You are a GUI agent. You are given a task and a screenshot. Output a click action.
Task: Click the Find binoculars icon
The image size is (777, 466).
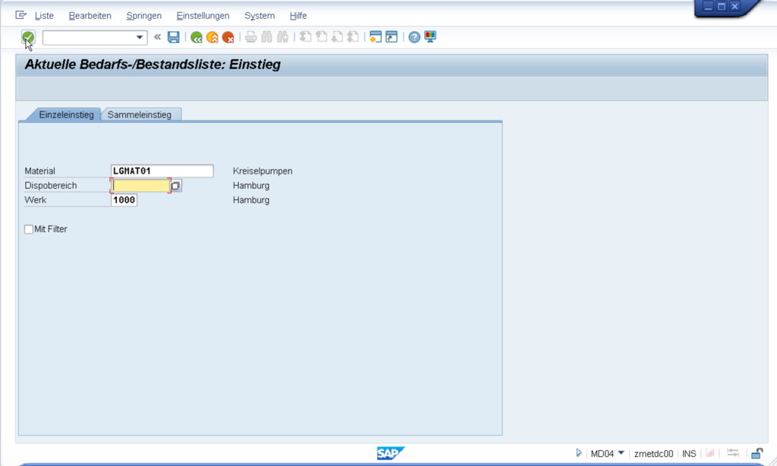pos(266,37)
